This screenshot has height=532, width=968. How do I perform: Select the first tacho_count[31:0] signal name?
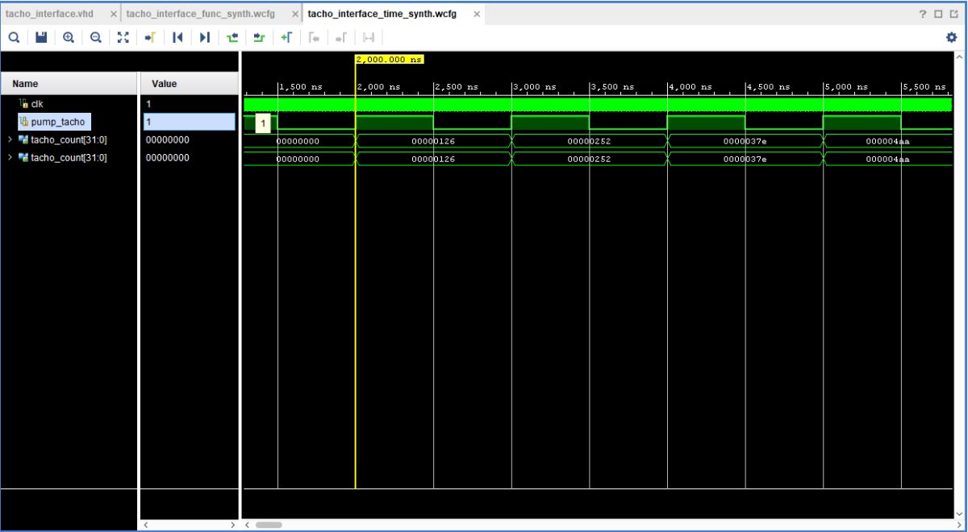pyautogui.click(x=69, y=139)
